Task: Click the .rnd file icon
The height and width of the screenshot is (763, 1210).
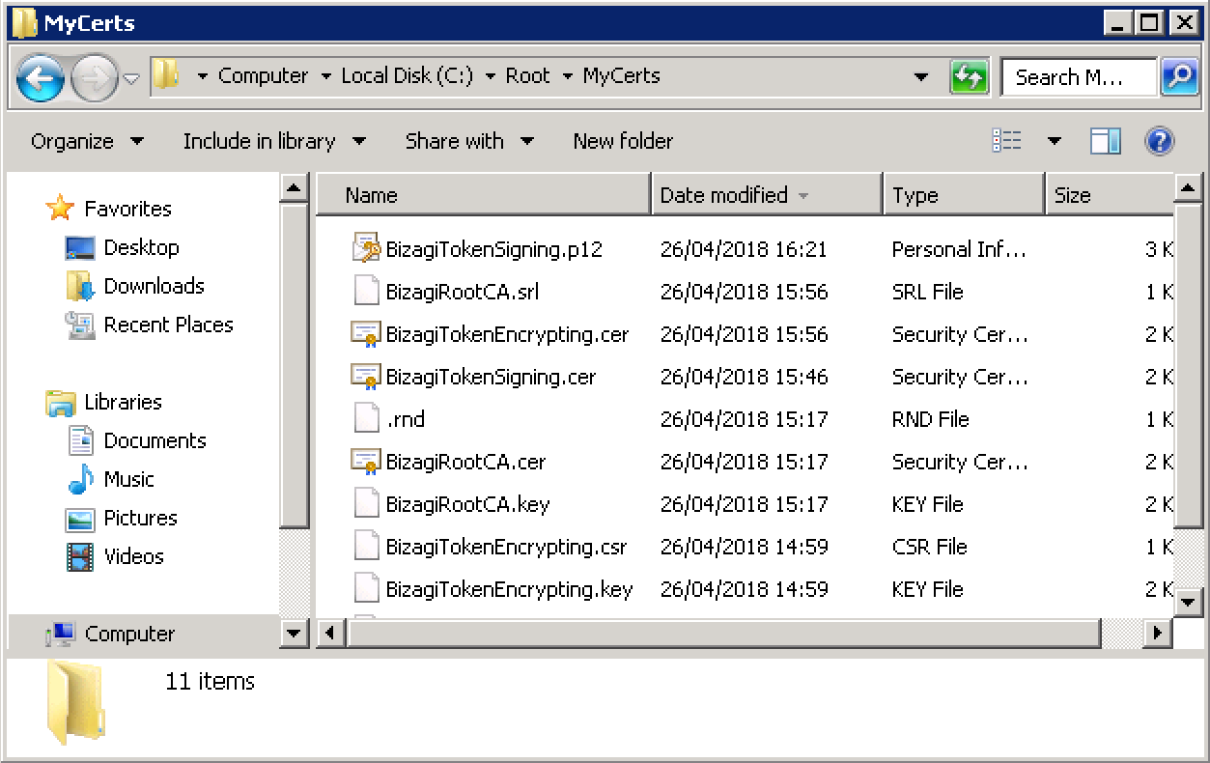Action: (366, 418)
